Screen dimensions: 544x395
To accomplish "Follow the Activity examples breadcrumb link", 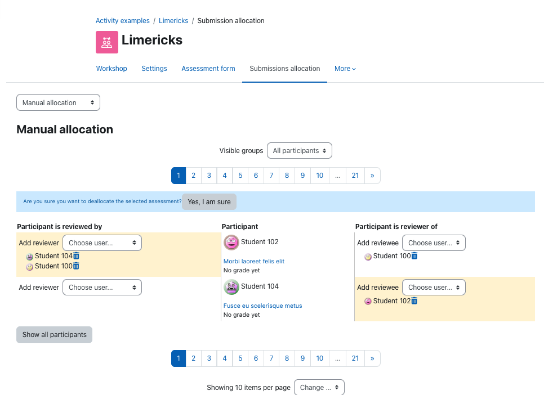I will click(122, 21).
